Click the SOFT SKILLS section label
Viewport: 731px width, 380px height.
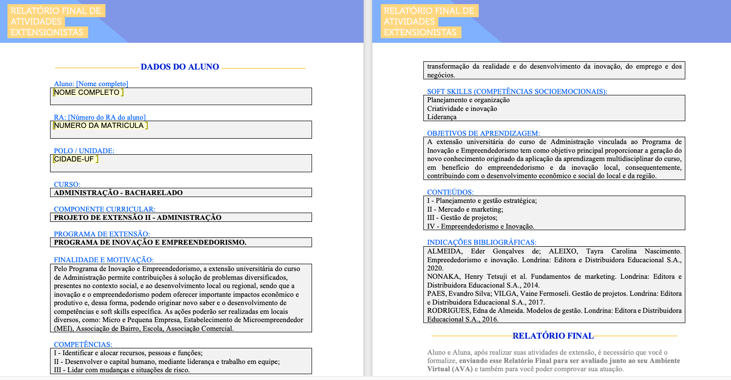pyautogui.click(x=517, y=91)
